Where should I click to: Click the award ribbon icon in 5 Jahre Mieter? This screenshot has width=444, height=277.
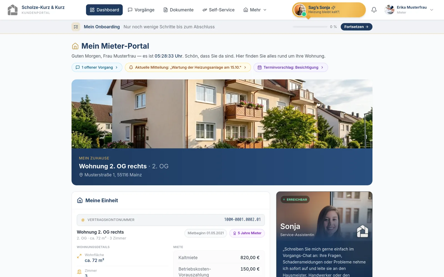click(234, 233)
